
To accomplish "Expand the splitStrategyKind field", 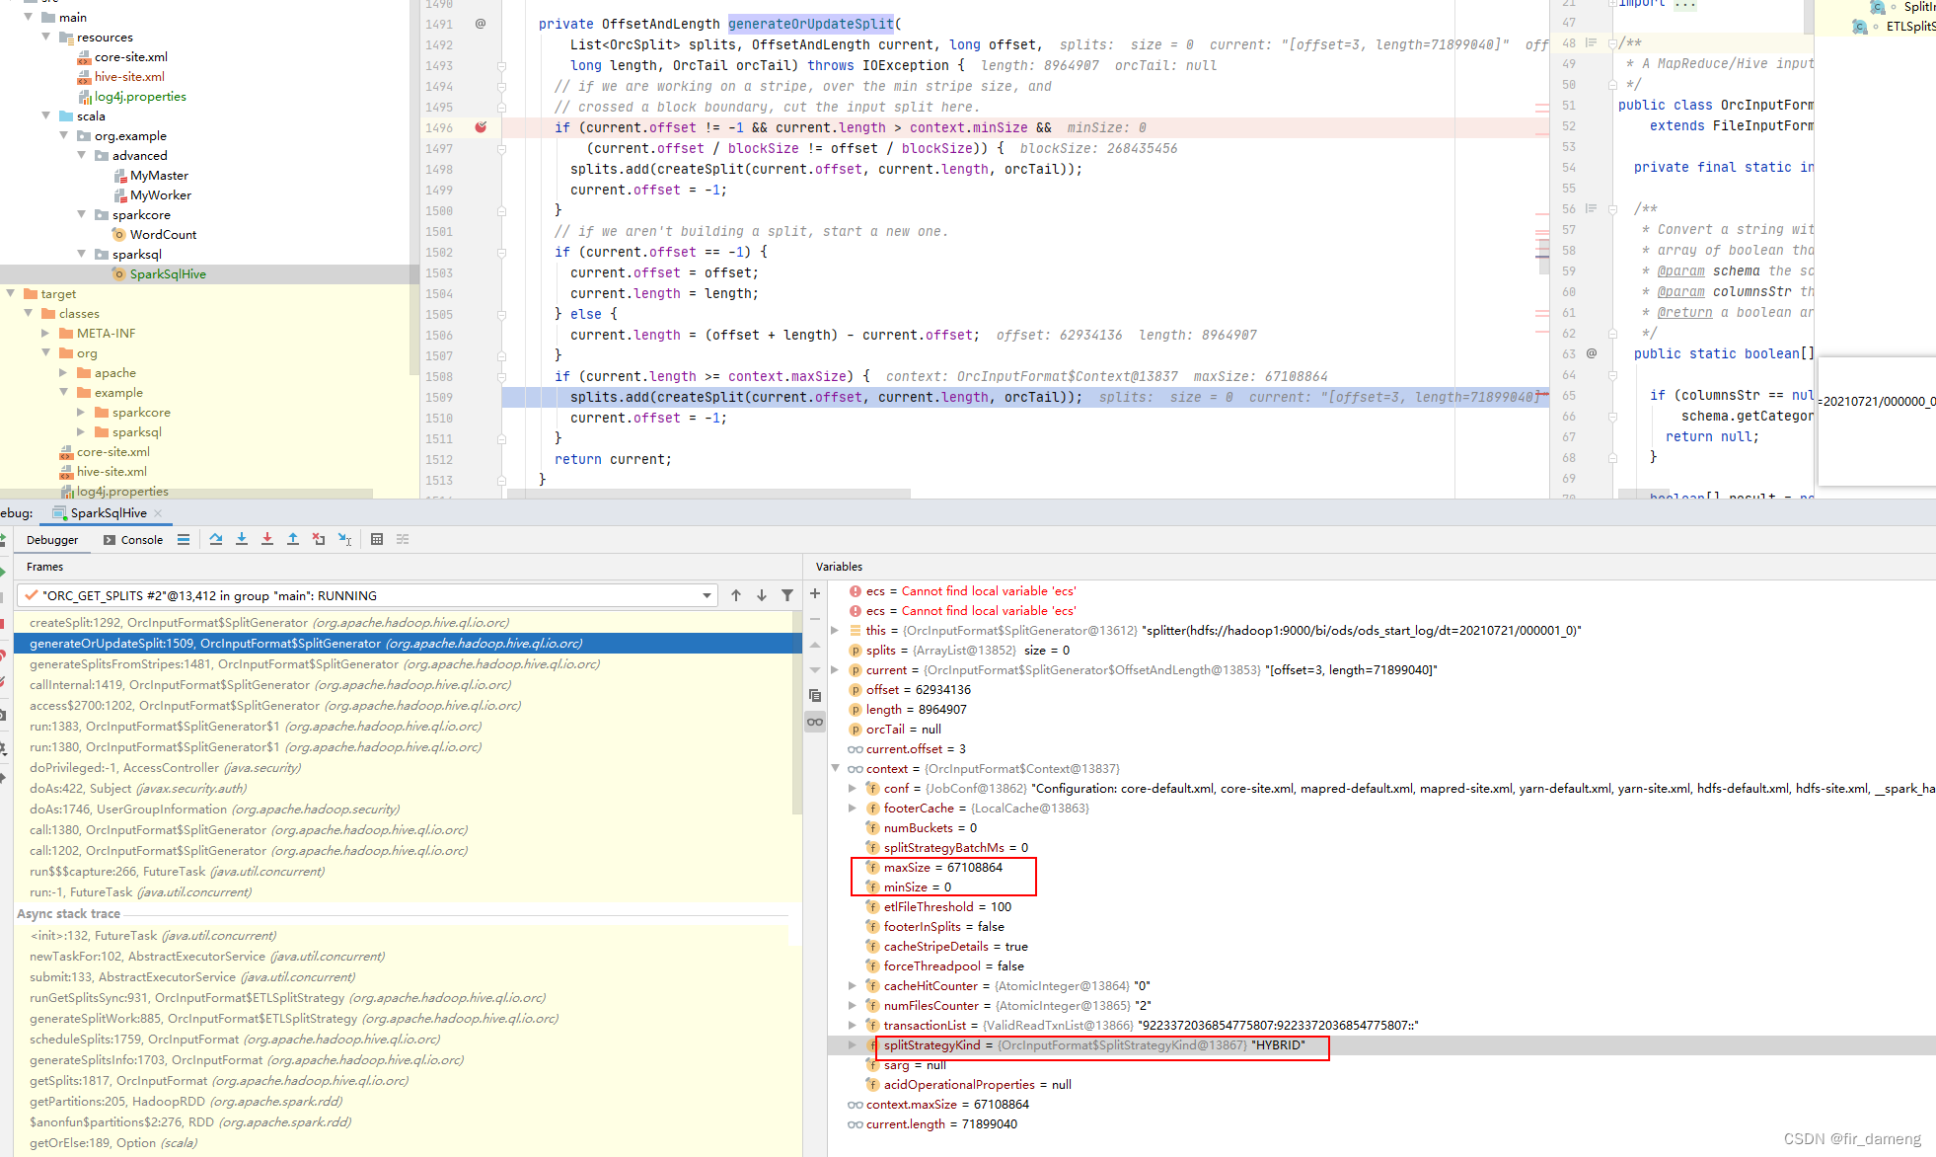I will 853,1044.
